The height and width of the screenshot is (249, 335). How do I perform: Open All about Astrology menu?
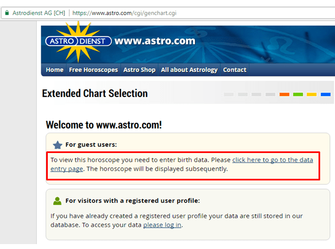pyautogui.click(x=189, y=70)
